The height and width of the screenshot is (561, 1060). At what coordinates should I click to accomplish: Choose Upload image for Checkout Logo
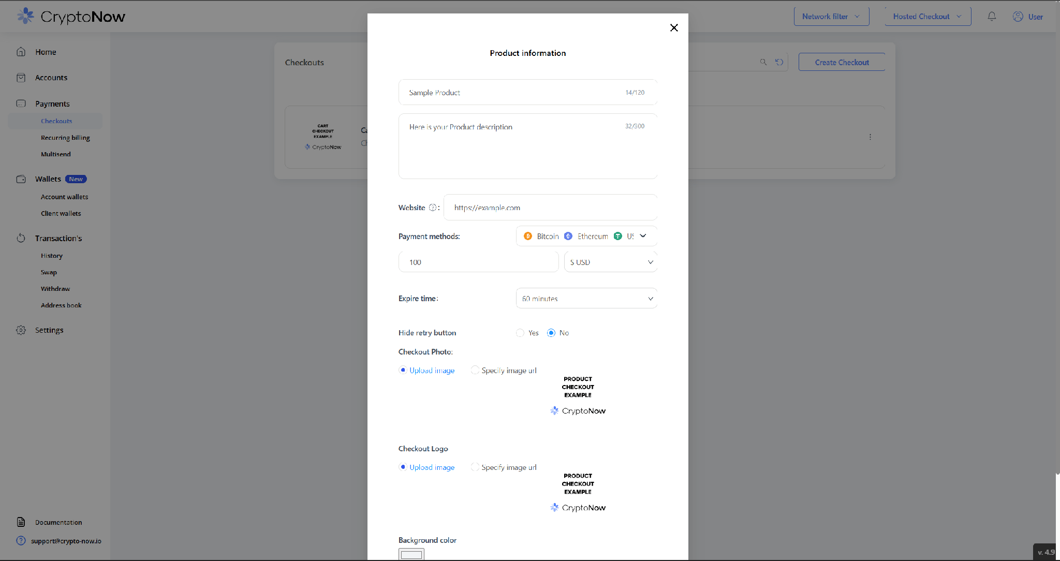coord(403,467)
